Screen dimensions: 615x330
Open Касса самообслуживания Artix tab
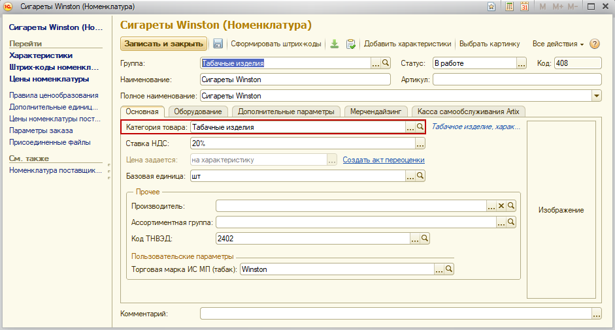coord(469,112)
